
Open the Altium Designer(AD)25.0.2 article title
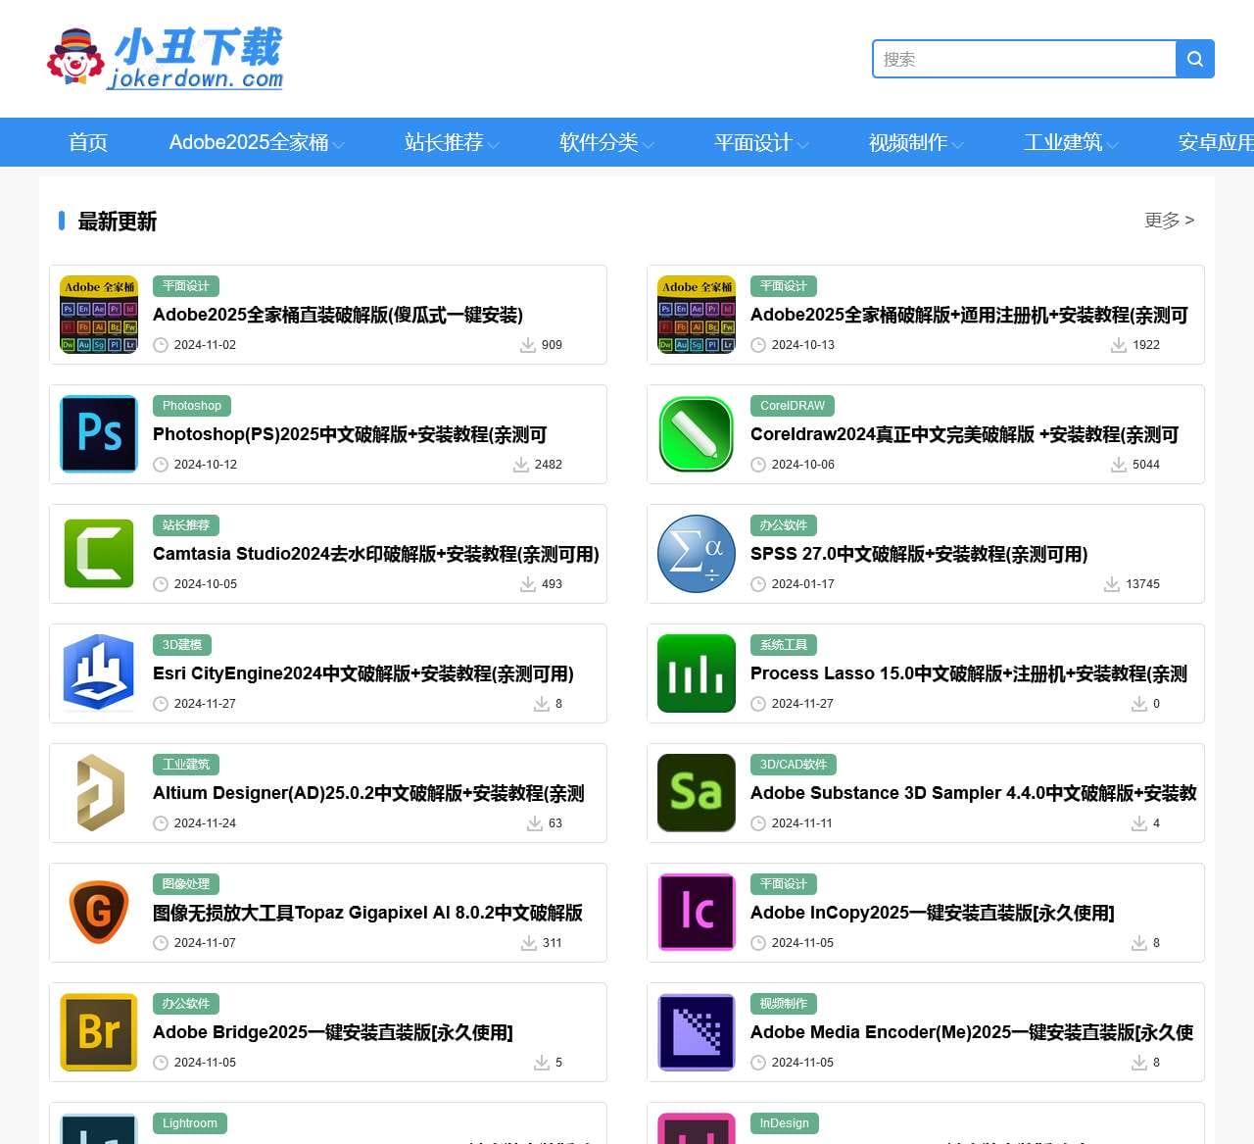pos(368,793)
